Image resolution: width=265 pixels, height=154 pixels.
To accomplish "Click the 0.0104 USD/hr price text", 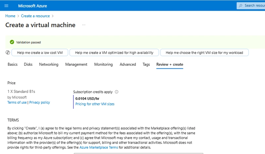I will 87,99.
